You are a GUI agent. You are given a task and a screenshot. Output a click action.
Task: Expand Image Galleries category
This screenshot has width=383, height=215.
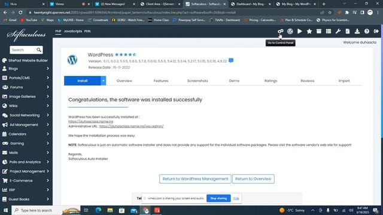(26, 97)
